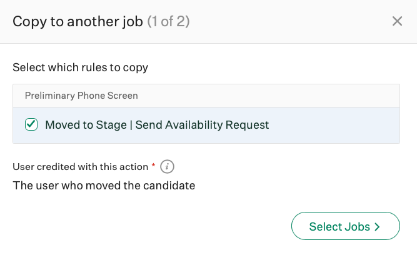Uncheck the Moved to Stage rule checkbox
417x255 pixels.
tap(31, 124)
